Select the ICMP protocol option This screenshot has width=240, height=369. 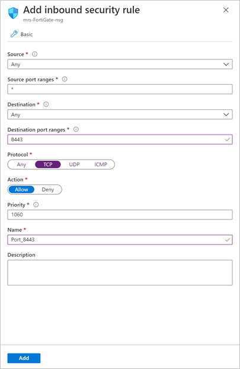tap(101, 164)
